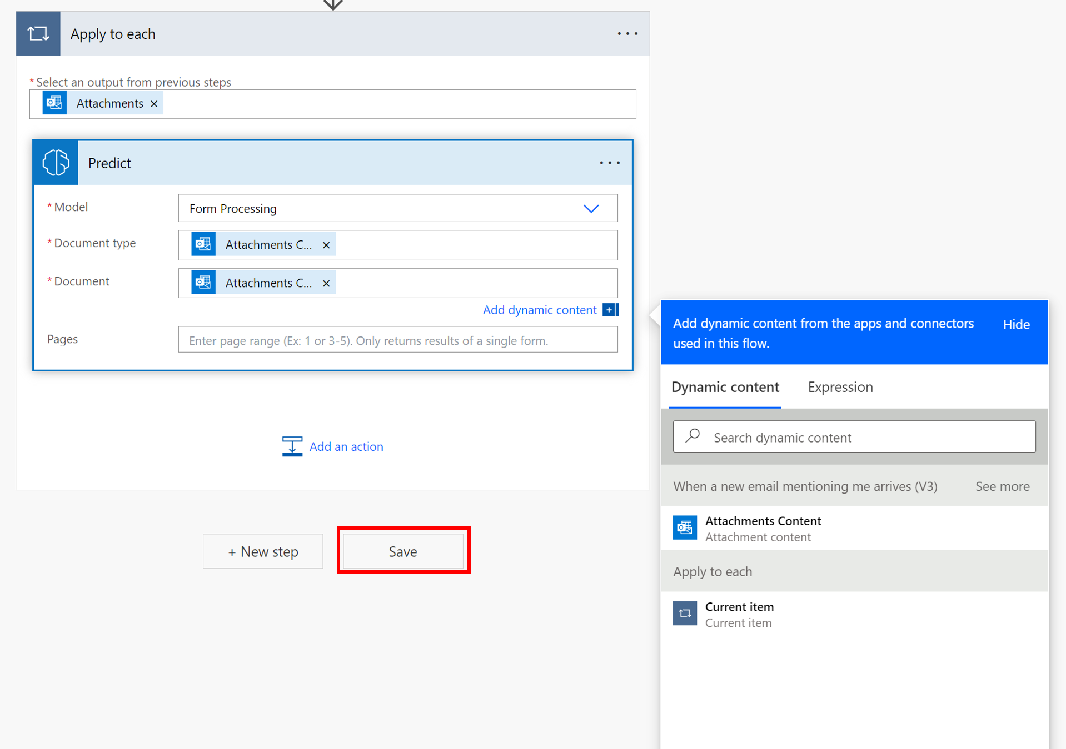Click the Add an action insert icon
This screenshot has width=1066, height=749.
point(292,446)
